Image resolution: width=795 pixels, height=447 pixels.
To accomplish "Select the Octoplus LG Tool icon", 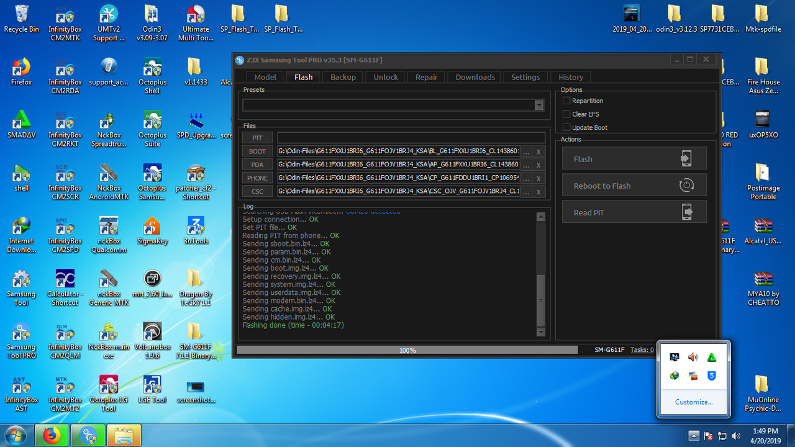I will (109, 393).
